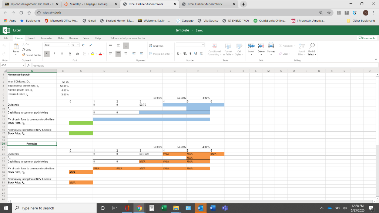The width and height of the screenshot is (379, 213).
Task: Apply red font color to text
Action: point(100,54)
